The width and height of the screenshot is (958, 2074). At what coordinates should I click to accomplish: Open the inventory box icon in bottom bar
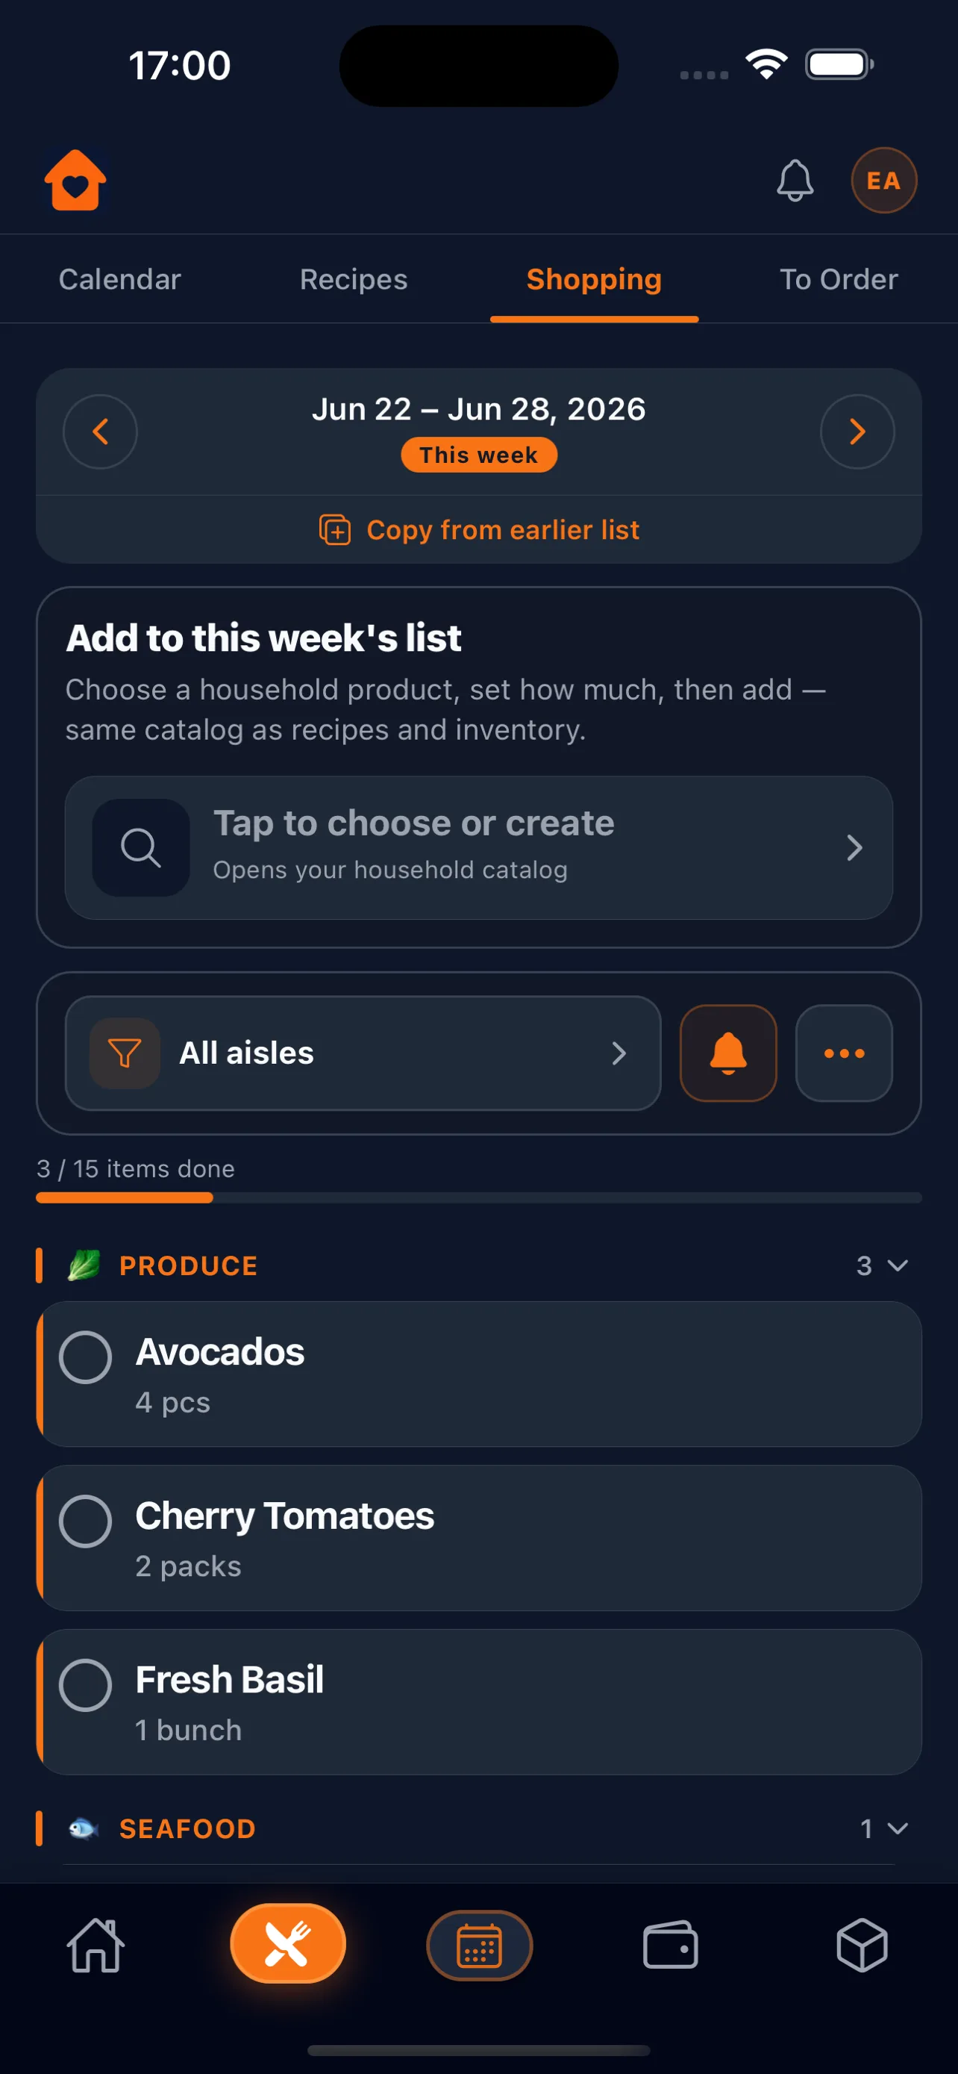862,1945
